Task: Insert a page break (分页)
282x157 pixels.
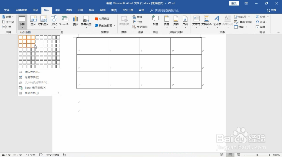Action: [x=7, y=27]
